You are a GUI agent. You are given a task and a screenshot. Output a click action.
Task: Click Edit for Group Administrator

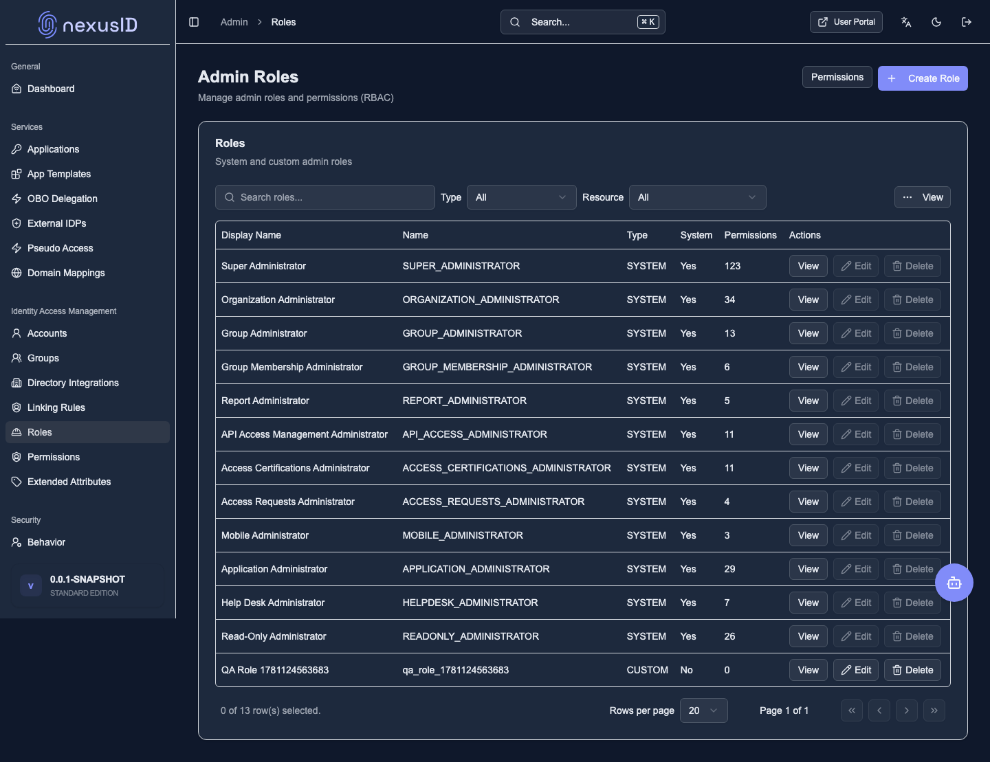[856, 333]
